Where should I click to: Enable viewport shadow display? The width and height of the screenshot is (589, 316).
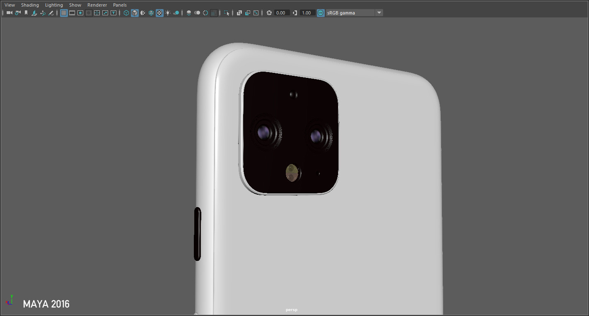(176, 13)
